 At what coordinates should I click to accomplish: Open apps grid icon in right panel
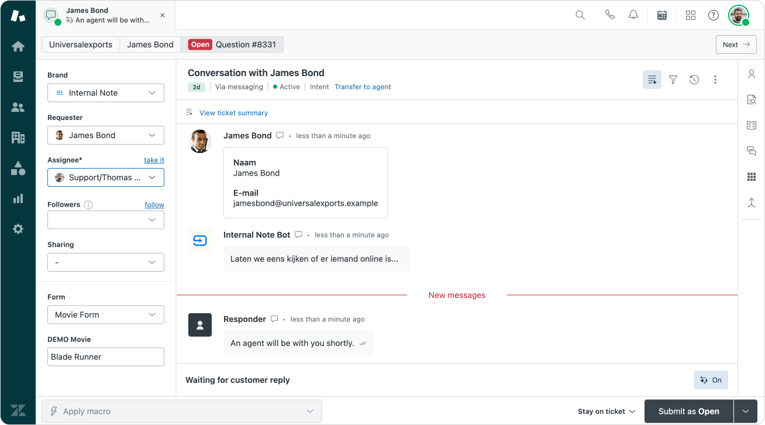tap(752, 177)
